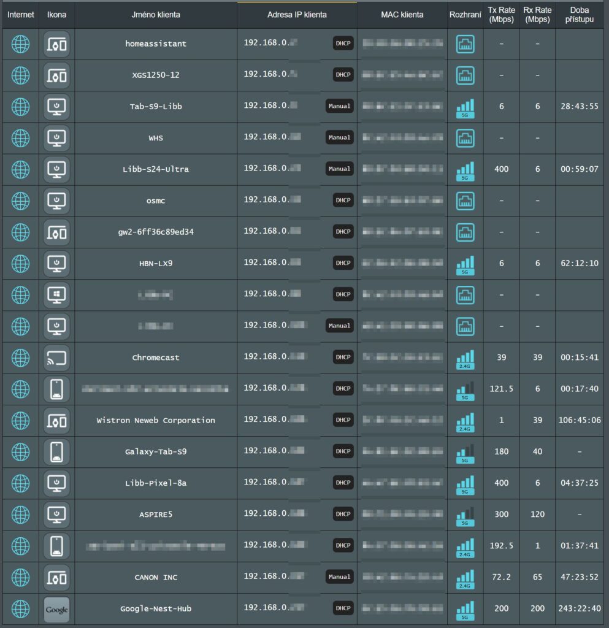Click the 5G signal icon for Google-Nest-Hub

pyautogui.click(x=465, y=610)
